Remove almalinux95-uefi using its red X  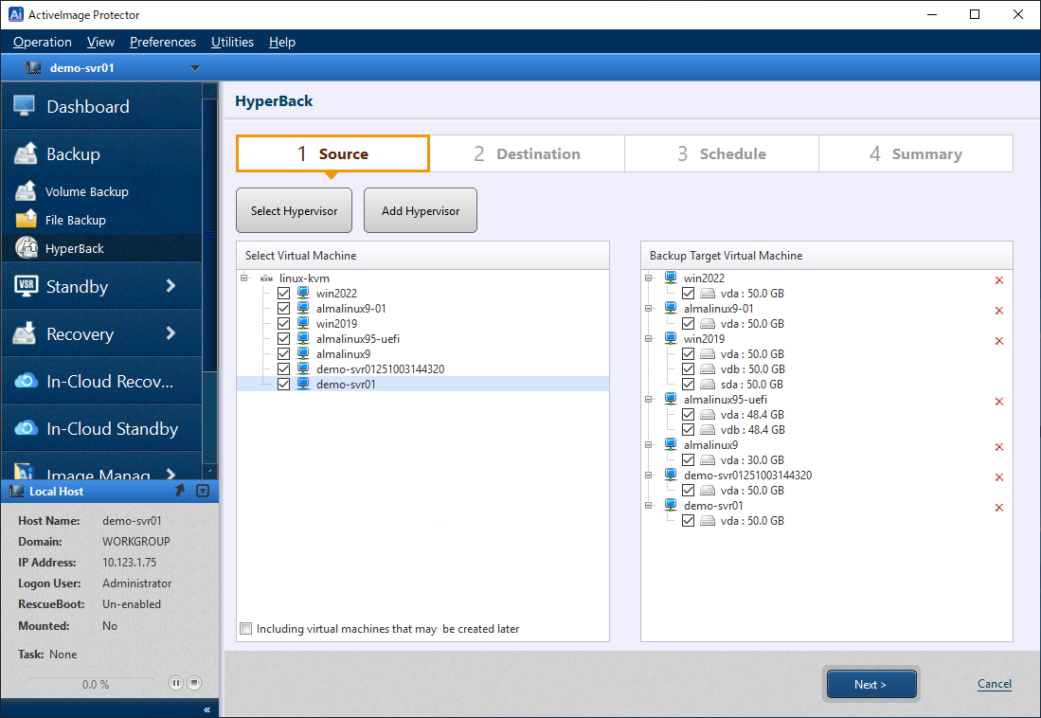click(998, 402)
